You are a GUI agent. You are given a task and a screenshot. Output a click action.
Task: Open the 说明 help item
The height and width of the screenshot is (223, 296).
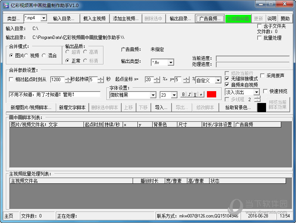pyautogui.click(x=272, y=19)
